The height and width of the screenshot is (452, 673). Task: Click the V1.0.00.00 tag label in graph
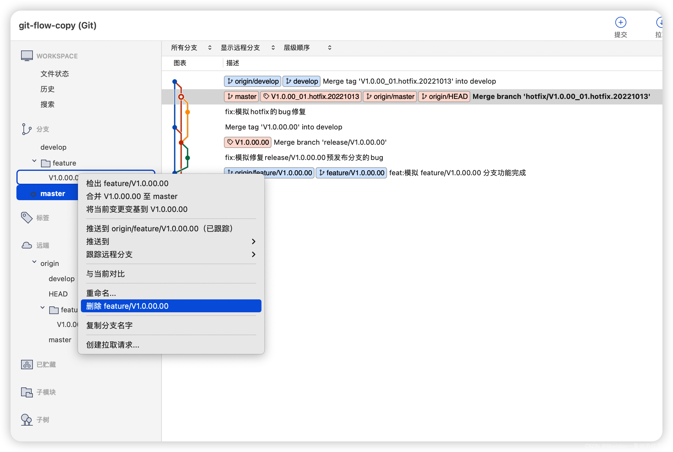pos(248,142)
